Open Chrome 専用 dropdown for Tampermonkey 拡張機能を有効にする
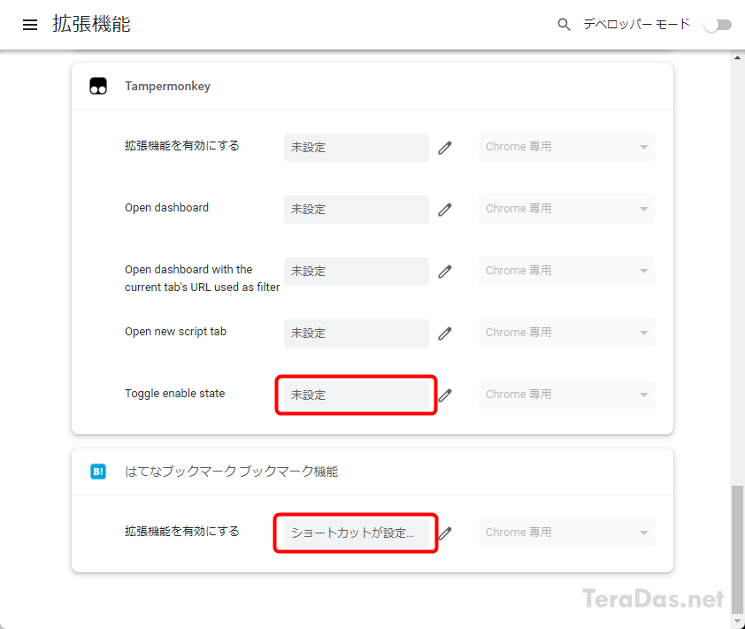Viewport: 745px width, 629px height. (x=567, y=147)
